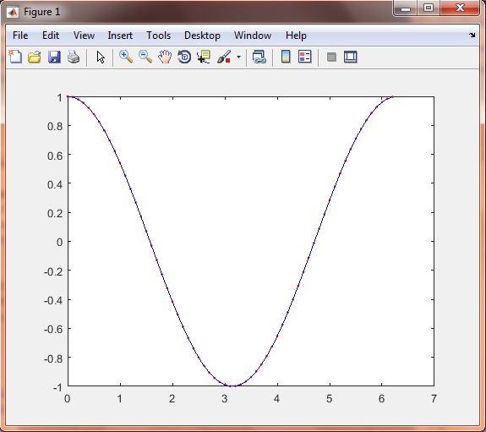Toggle the Brush data tool

[x=224, y=57]
